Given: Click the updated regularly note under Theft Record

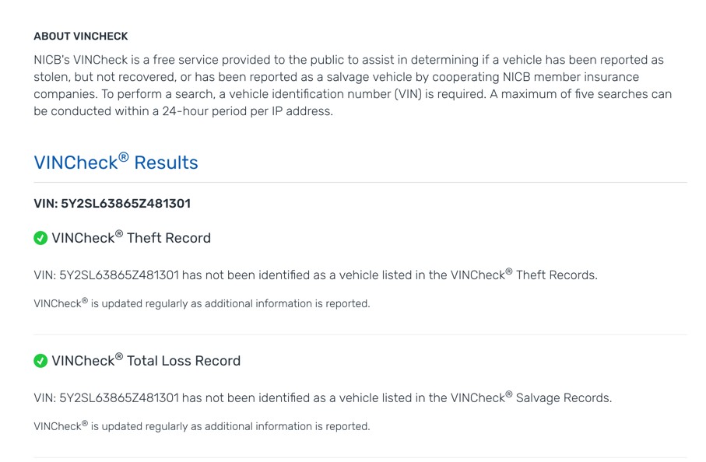Looking at the screenshot, I should (202, 303).
